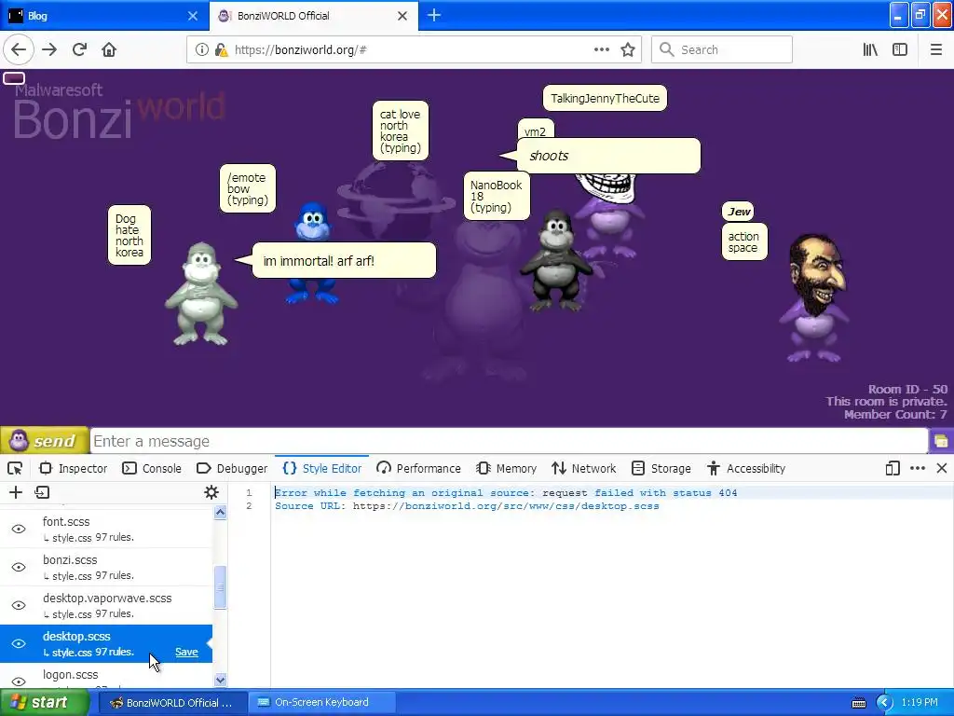Click the TalkingJennyTheCute name tag
This screenshot has height=716, width=954.
click(x=605, y=98)
